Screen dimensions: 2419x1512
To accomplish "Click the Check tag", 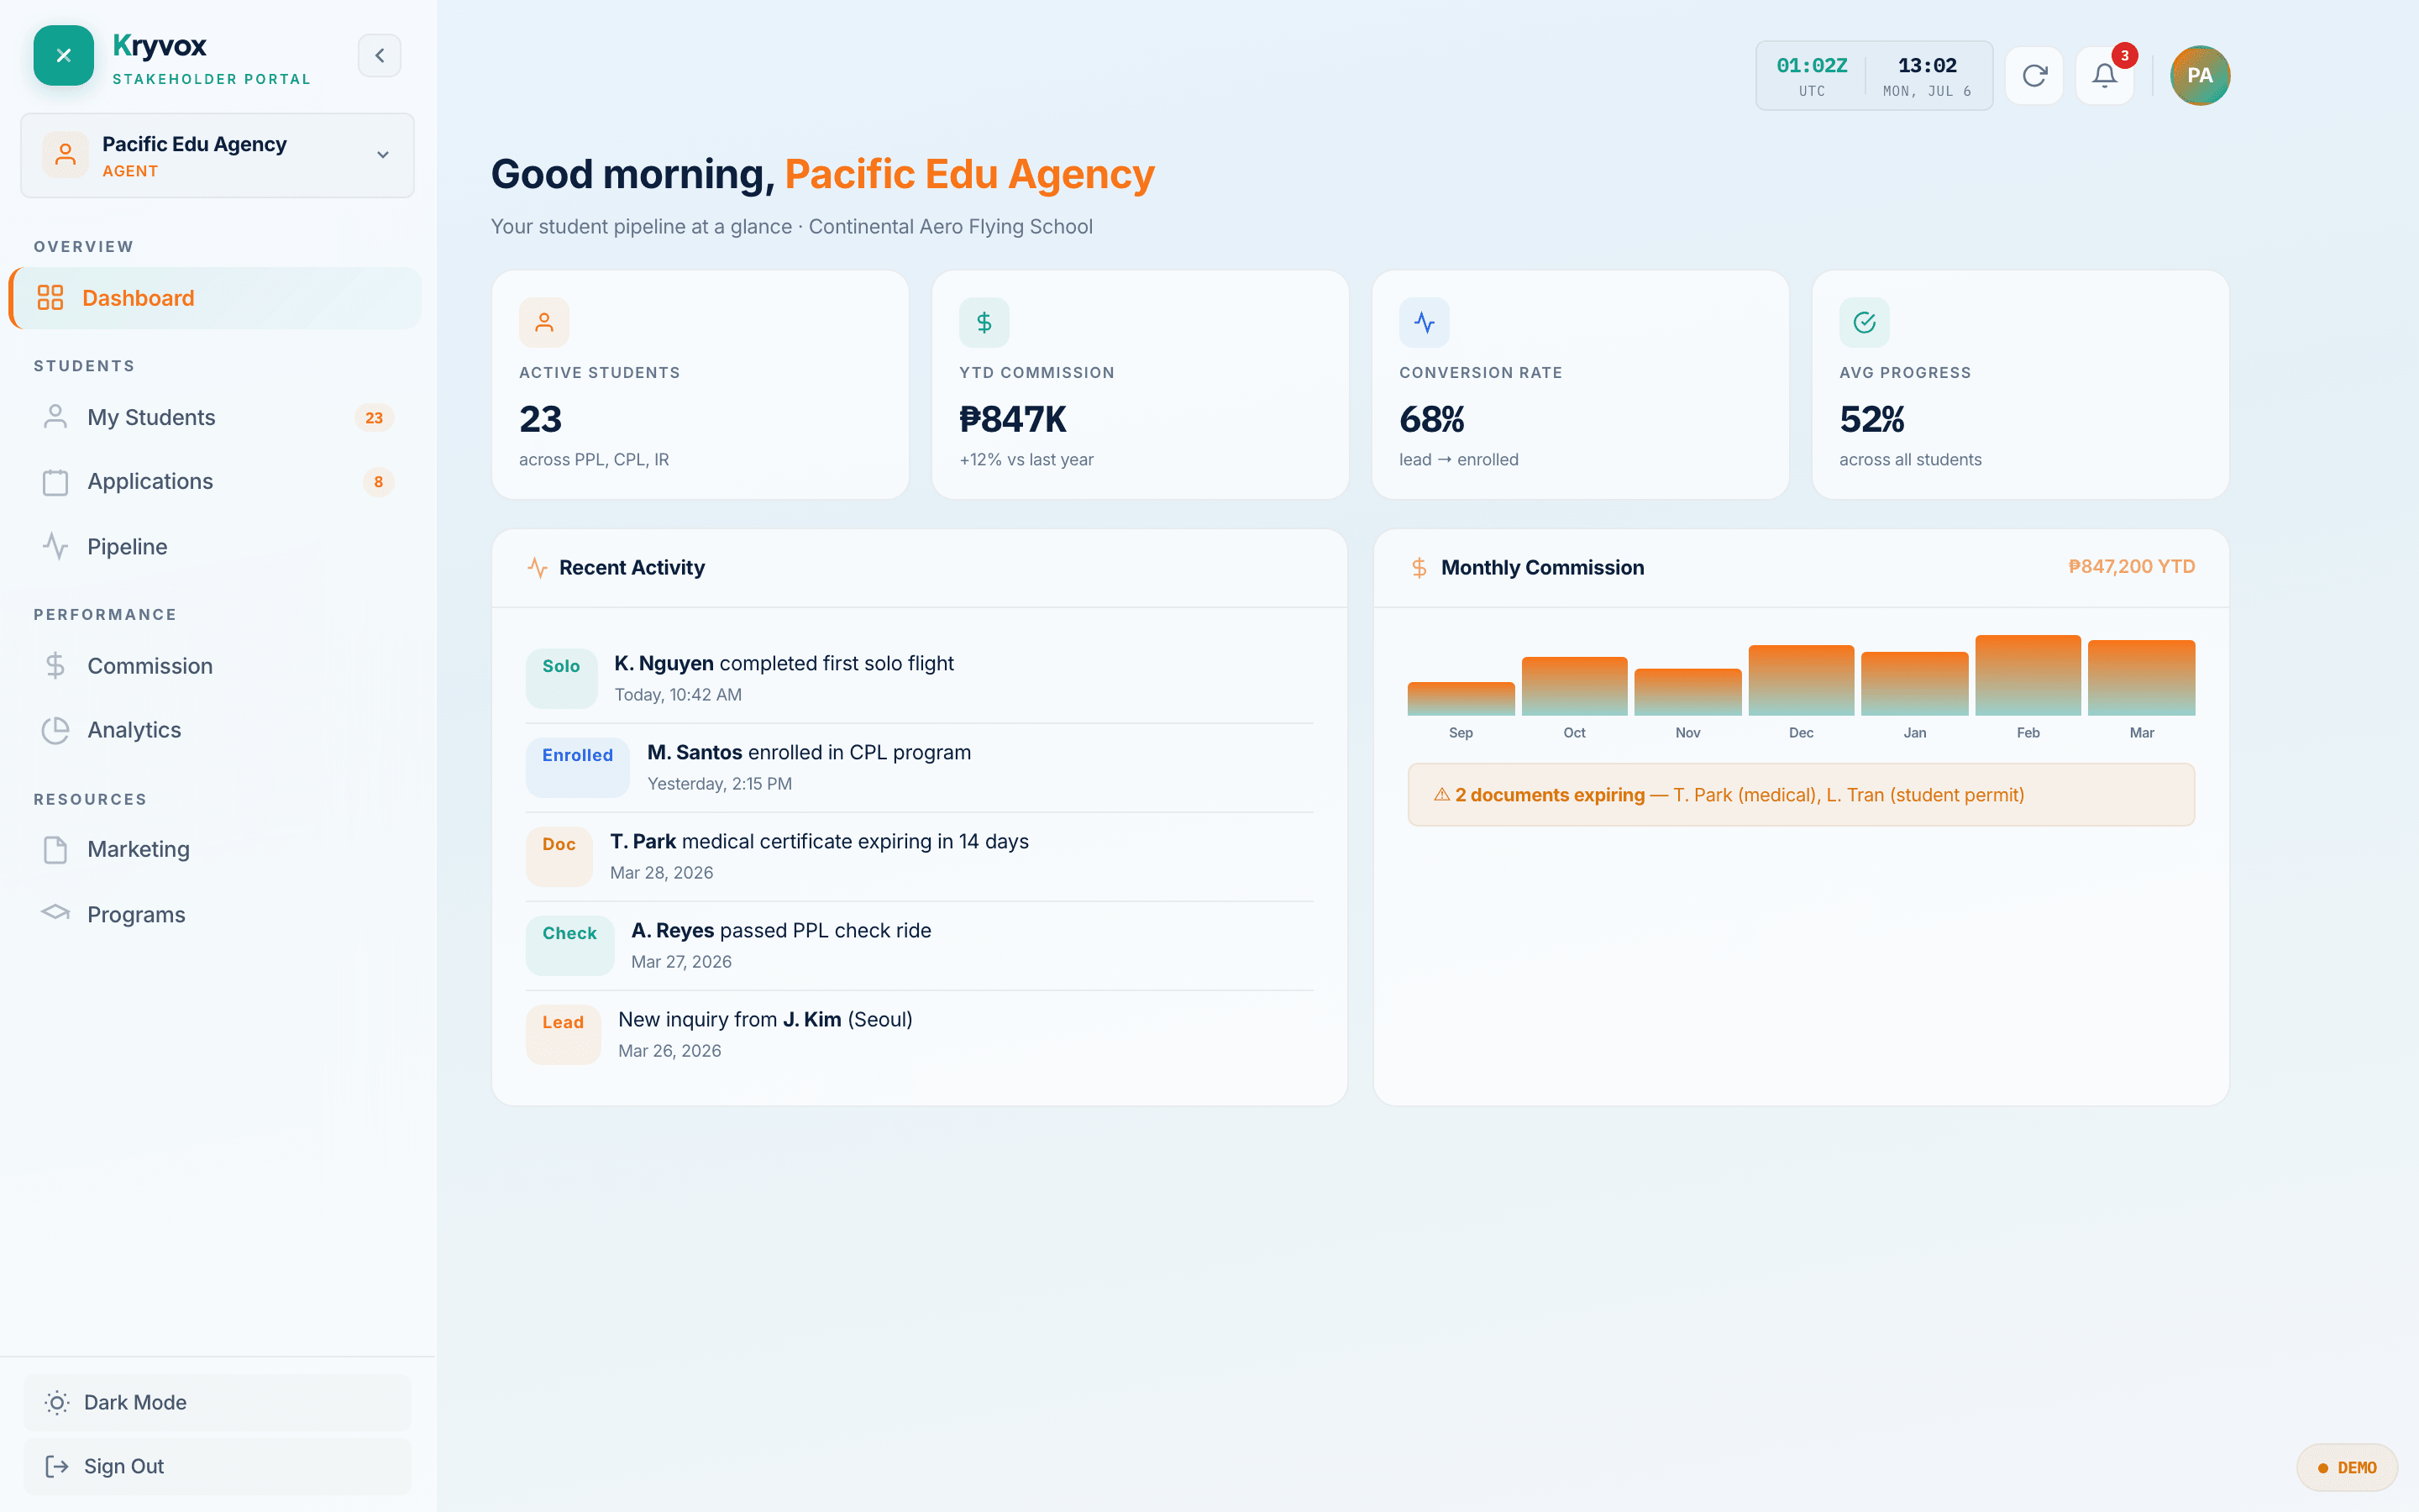I will click(569, 945).
